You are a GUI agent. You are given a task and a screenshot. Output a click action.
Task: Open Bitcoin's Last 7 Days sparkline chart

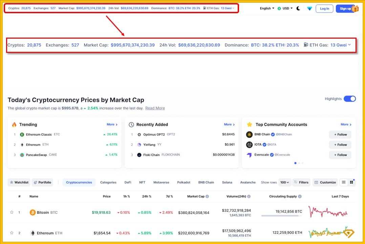point(328,212)
